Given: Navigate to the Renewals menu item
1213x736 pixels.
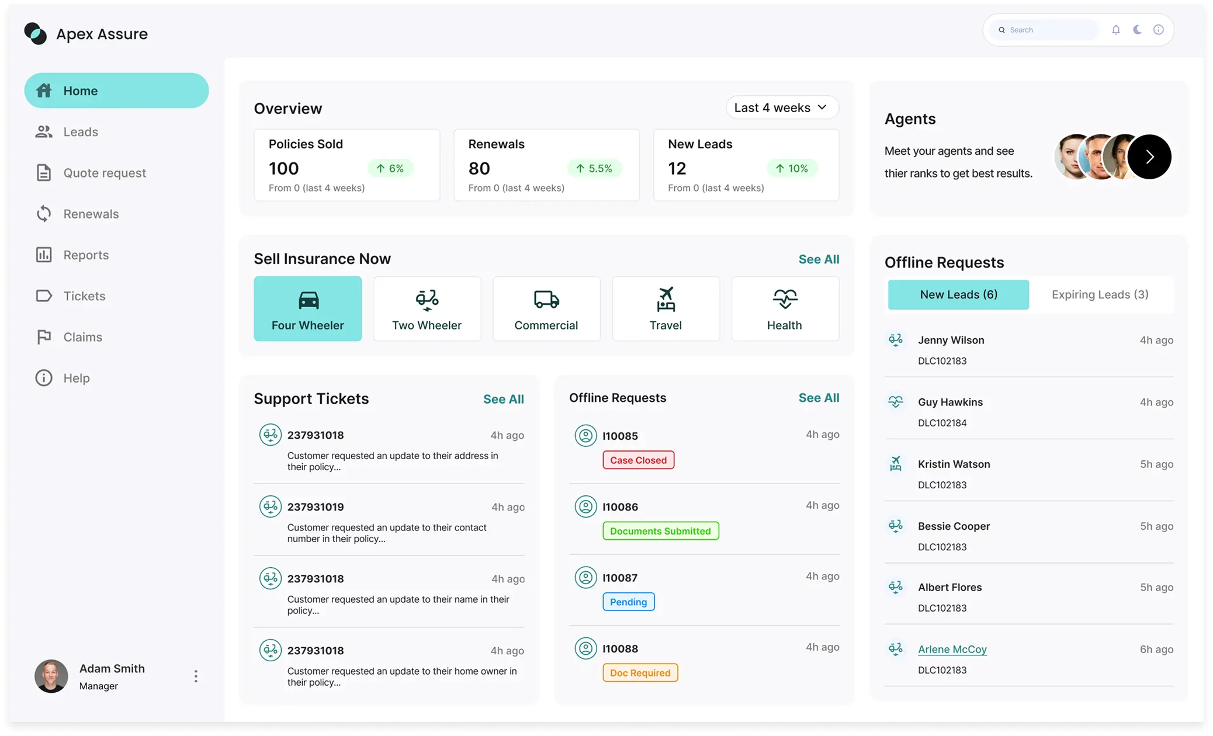Looking at the screenshot, I should [x=91, y=214].
